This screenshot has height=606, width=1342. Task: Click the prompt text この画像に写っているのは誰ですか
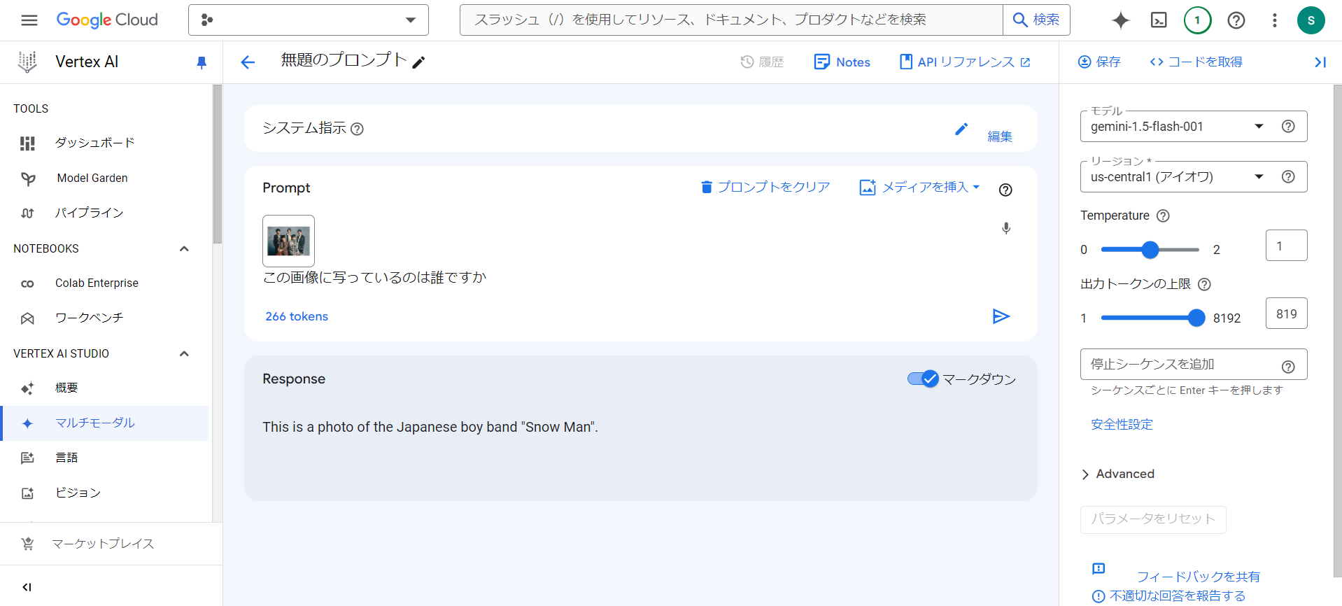374,278
